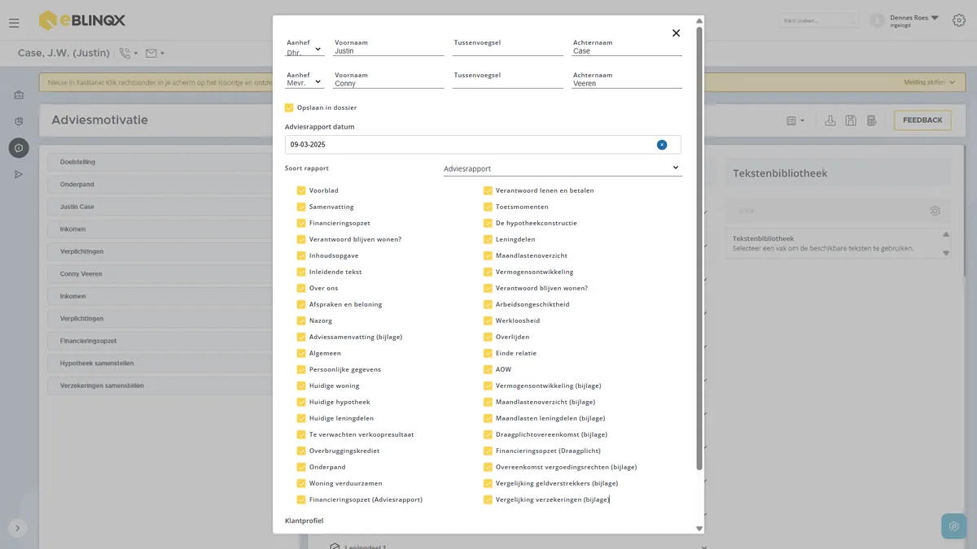Close the report dialog with the X
Image resolution: width=977 pixels, height=549 pixels.
pos(676,33)
